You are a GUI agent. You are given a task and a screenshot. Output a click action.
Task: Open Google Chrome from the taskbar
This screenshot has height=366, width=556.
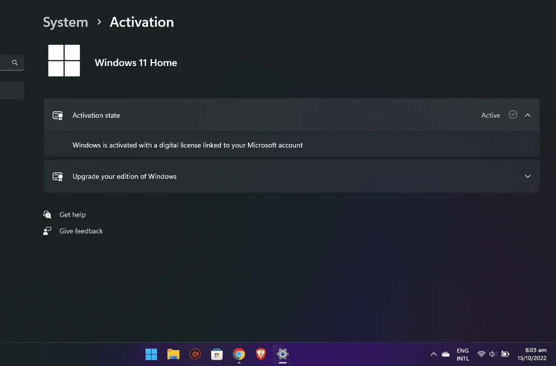click(x=239, y=354)
